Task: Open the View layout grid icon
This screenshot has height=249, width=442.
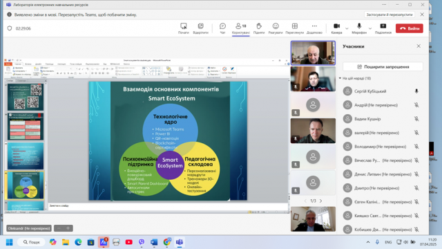Action: (x=295, y=28)
